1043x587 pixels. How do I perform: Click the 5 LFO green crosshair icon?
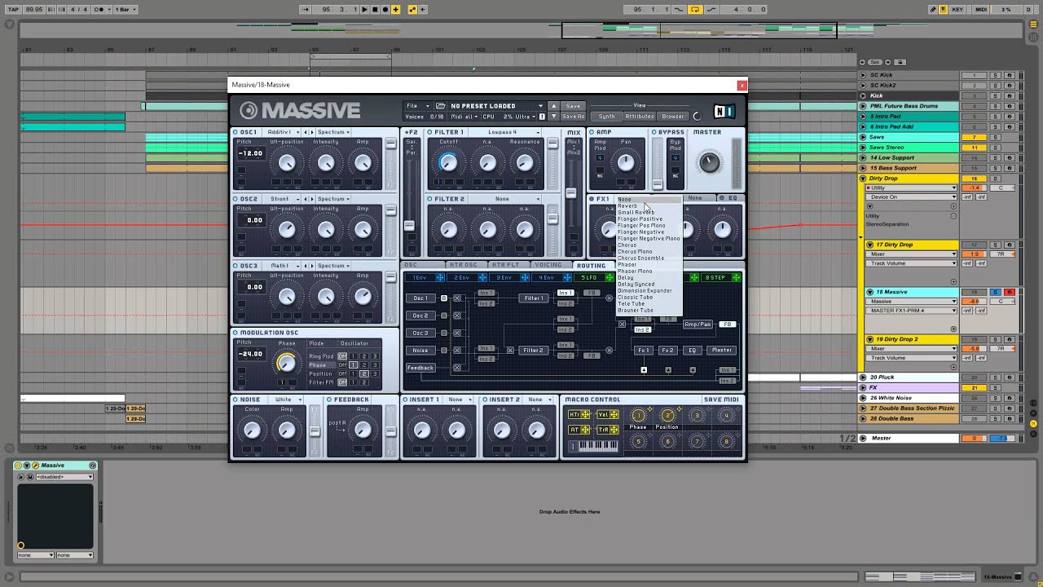(x=610, y=278)
